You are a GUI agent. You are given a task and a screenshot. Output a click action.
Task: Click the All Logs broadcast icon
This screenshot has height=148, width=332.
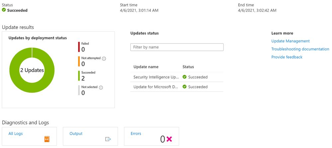[x=47, y=139]
